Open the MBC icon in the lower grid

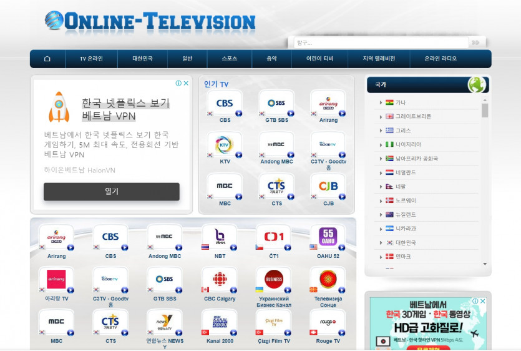pyautogui.click(x=56, y=322)
